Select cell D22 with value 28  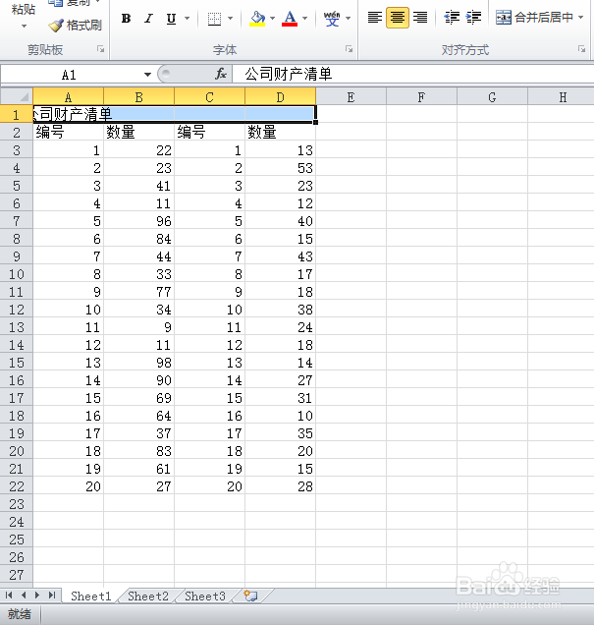click(280, 485)
